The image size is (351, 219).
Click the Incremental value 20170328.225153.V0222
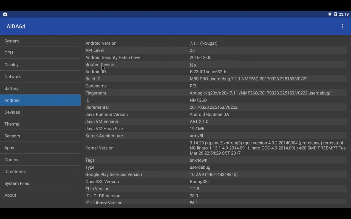[214, 107]
